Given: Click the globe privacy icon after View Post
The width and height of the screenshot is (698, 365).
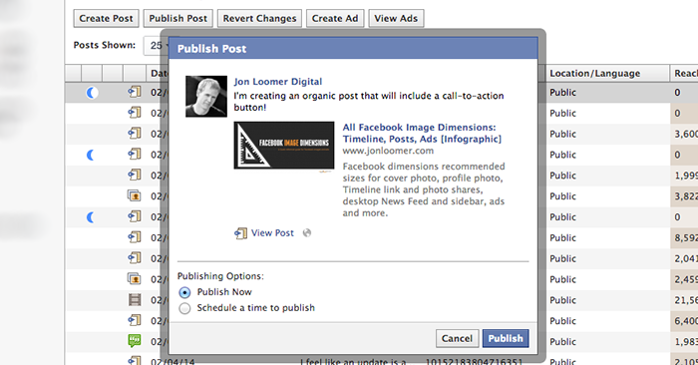Looking at the screenshot, I should pyautogui.click(x=307, y=232).
